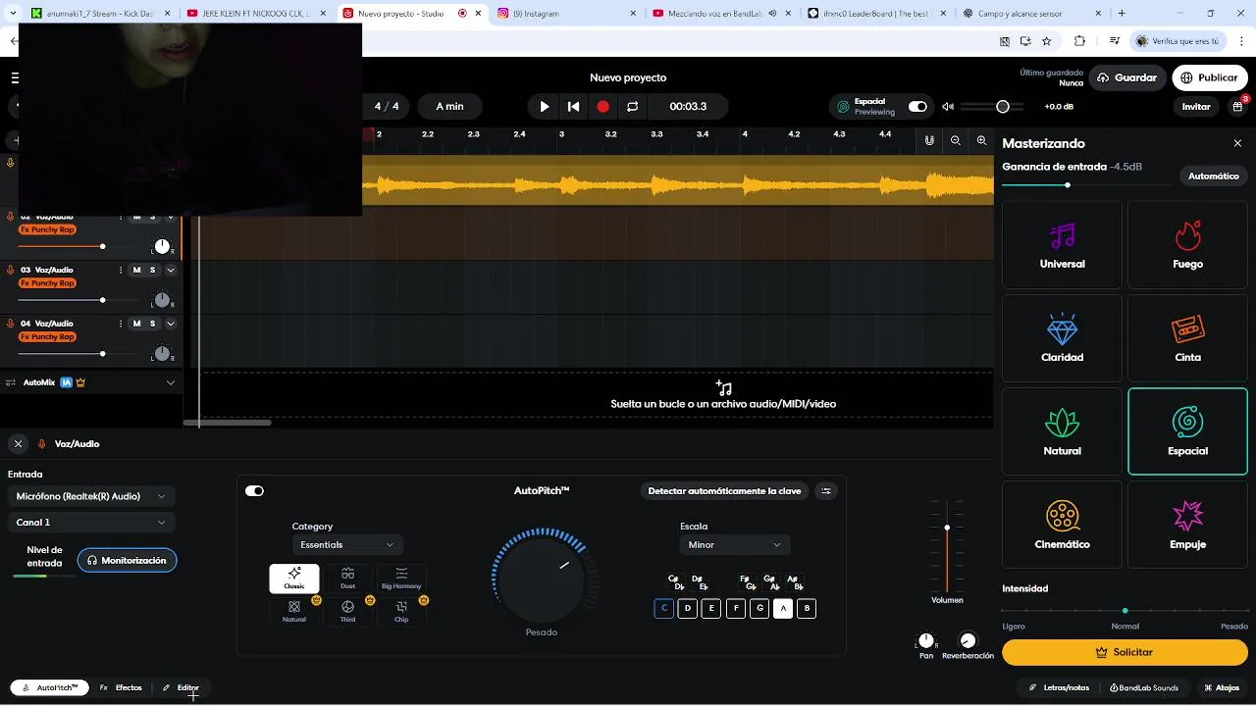This screenshot has width=1256, height=706.
Task: Click the Solicitar button
Action: 1125,652
